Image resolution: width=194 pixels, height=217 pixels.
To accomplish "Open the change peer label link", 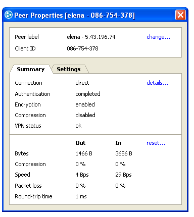I will [x=158, y=37].
